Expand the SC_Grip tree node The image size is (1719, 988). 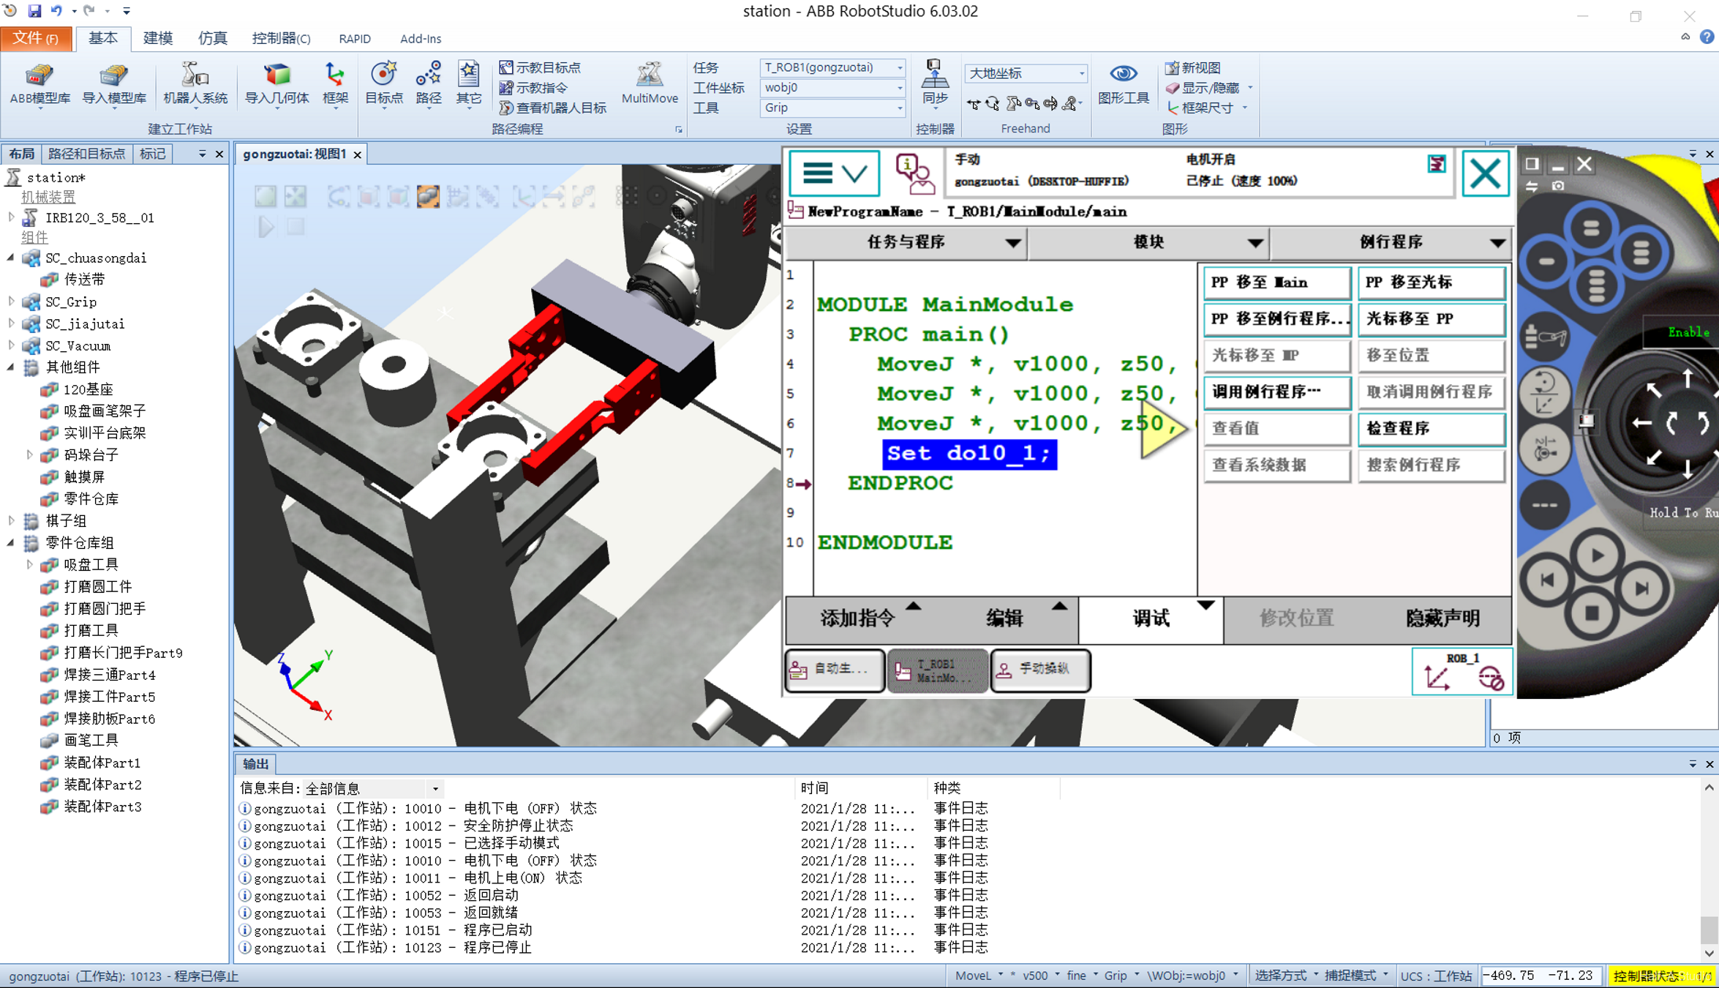pos(11,302)
